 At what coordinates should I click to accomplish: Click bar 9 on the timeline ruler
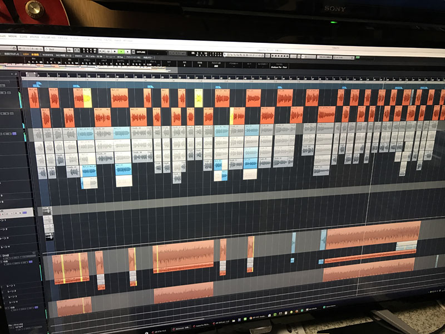point(68,76)
